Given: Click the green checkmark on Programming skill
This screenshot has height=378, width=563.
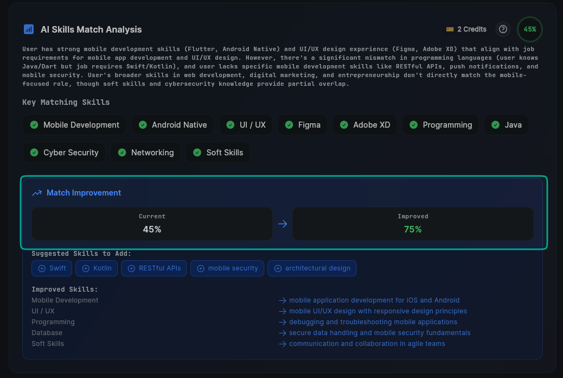Looking at the screenshot, I should tap(413, 124).
